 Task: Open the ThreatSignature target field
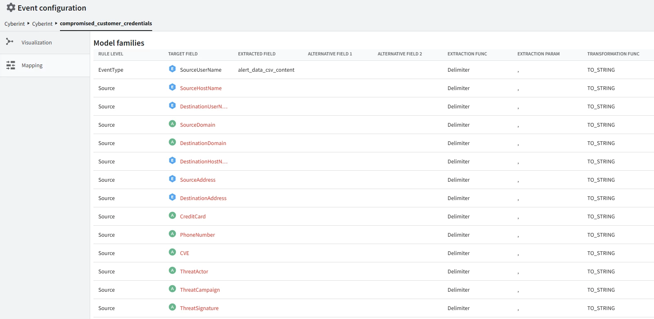point(200,308)
